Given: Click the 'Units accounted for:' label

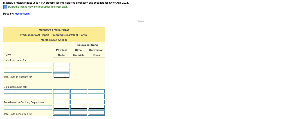Looking at the screenshot, I should pyautogui.click(x=15, y=87).
